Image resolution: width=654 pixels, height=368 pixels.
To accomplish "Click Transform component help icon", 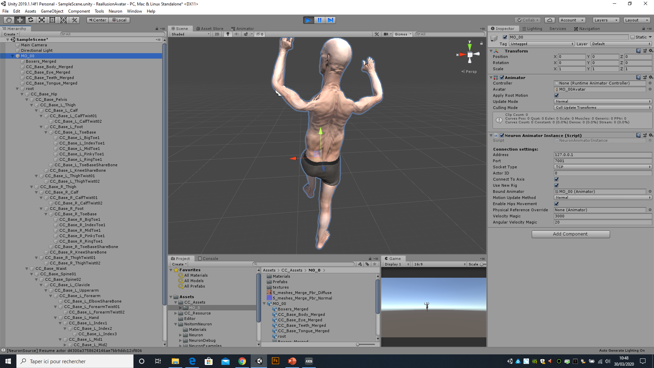I will (638, 51).
